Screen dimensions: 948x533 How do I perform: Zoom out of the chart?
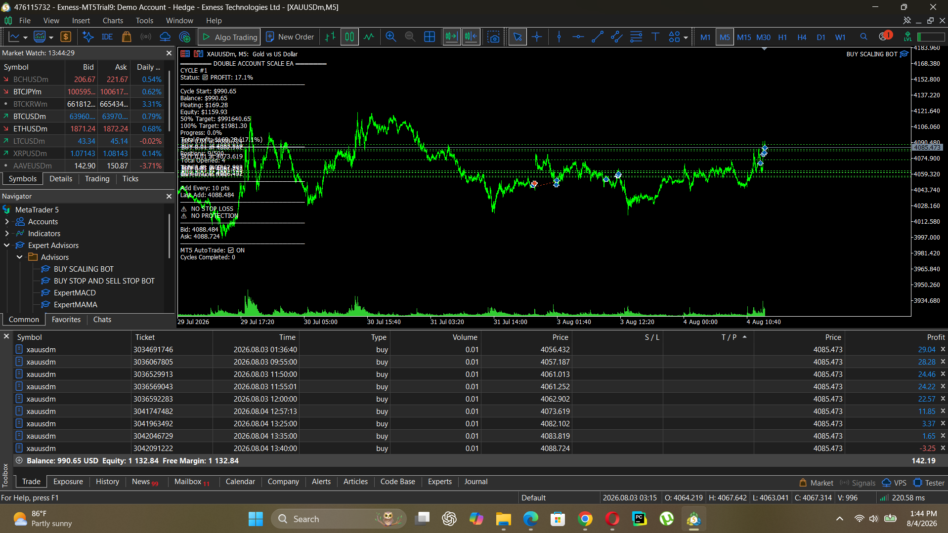[410, 37]
